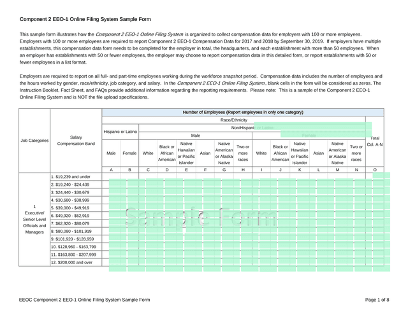This screenshot has width=408, height=315.
Task: Click the 'Salary Compensation Band' header
Action: coord(76,141)
